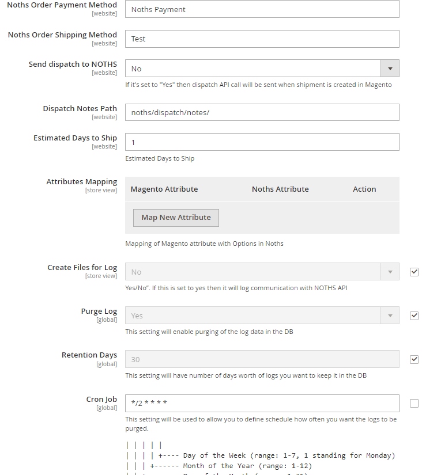Screen dimensions: 422x475
Task: Click the Create Files for Log dropdown arrow
Action: tap(390, 272)
